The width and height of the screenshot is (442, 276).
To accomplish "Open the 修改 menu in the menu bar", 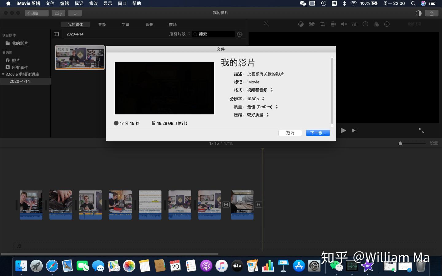I will 93,3.
